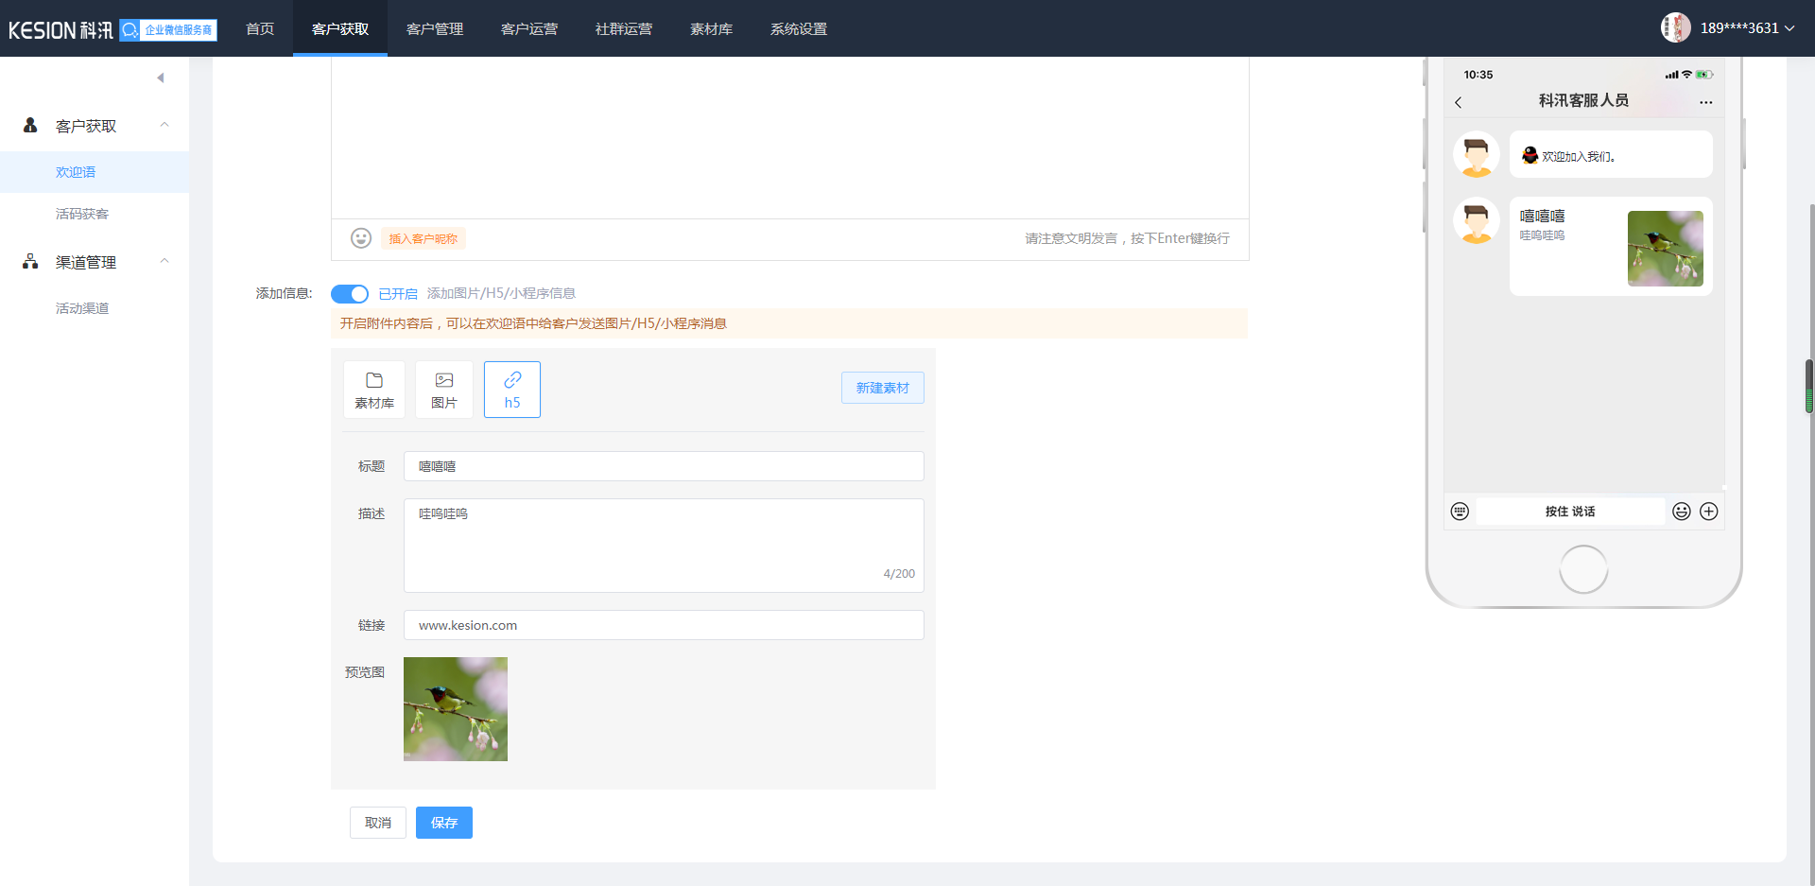The height and width of the screenshot is (886, 1815).
Task: Collapse the 客户获取 sidebar section
Action: tap(164, 125)
